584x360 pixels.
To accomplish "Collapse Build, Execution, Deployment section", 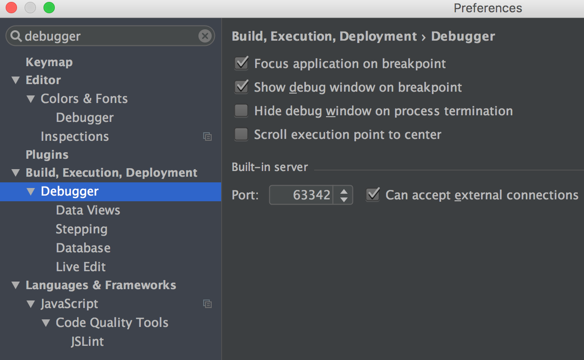I will [16, 173].
